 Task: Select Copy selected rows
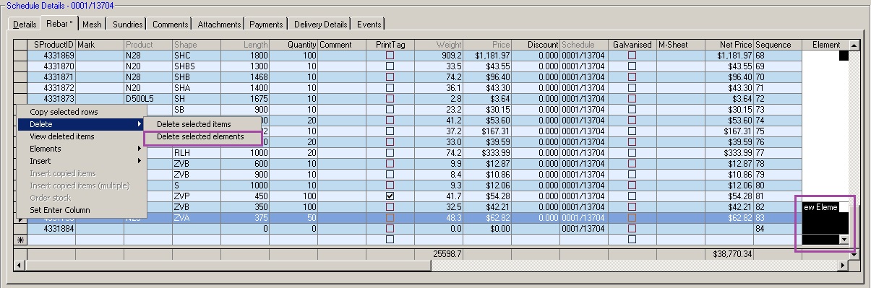tap(64, 112)
